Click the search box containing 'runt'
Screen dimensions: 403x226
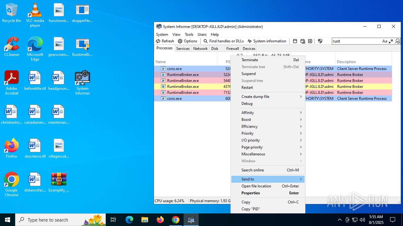356,41
